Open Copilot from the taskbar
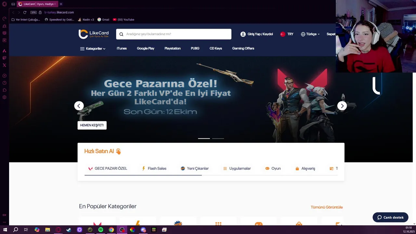The height and width of the screenshot is (234, 416). pyautogui.click(x=37, y=230)
